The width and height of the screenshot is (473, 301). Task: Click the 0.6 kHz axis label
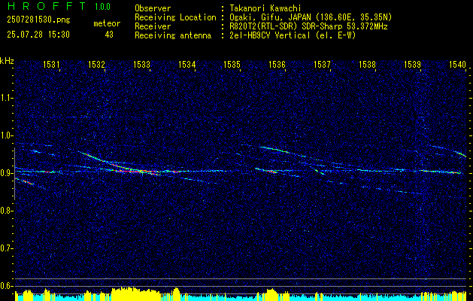click(x=6, y=286)
